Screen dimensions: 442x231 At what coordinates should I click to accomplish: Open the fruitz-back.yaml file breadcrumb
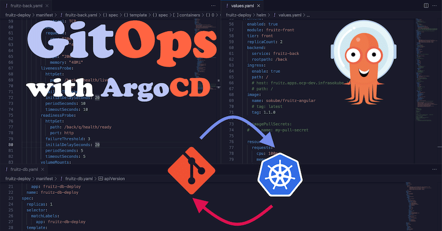[x=81, y=15]
